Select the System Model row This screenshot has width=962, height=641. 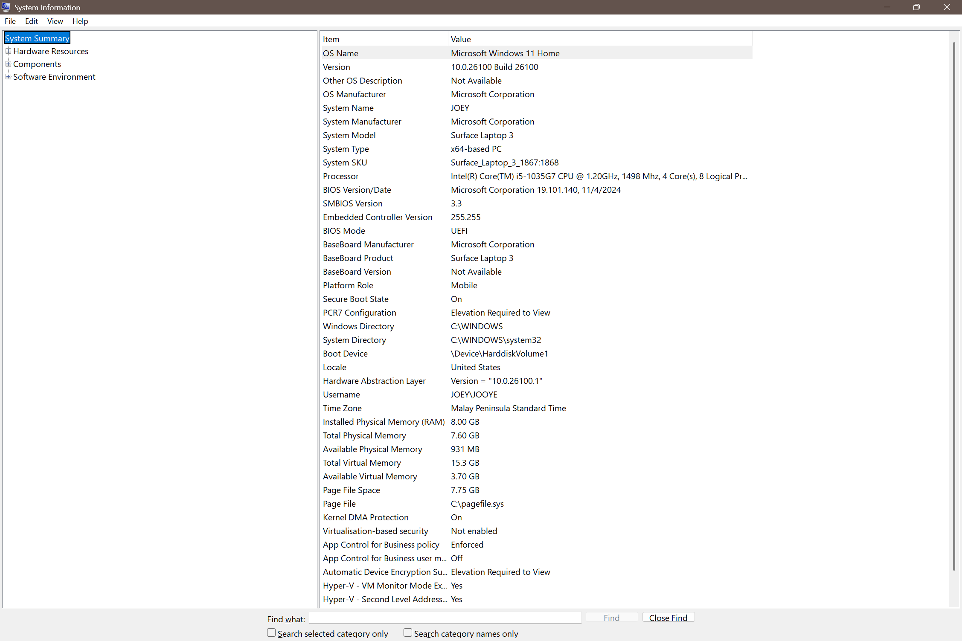pos(536,135)
